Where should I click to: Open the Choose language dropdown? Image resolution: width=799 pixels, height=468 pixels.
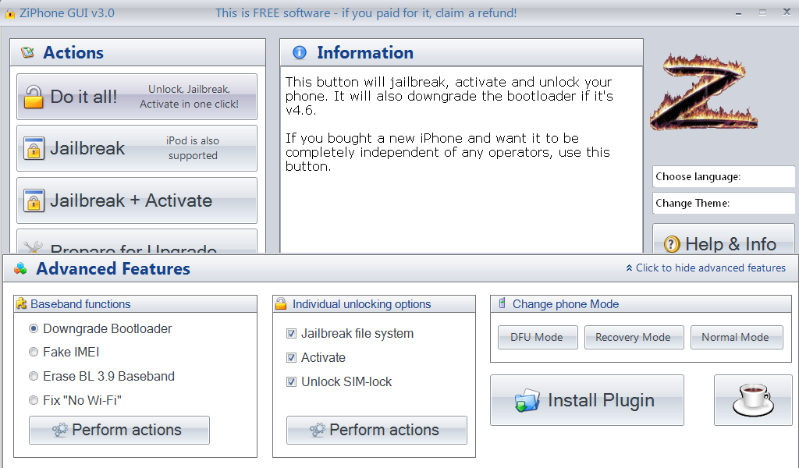723,177
